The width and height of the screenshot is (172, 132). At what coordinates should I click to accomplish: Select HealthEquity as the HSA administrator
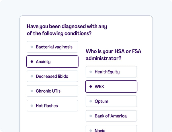pyautogui.click(x=111, y=72)
